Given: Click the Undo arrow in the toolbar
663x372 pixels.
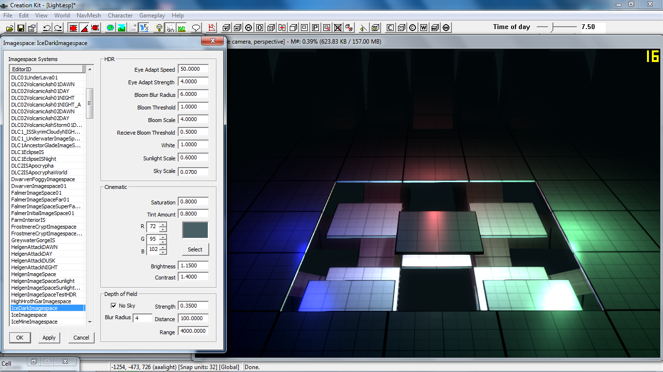Looking at the screenshot, I should tap(47, 28).
